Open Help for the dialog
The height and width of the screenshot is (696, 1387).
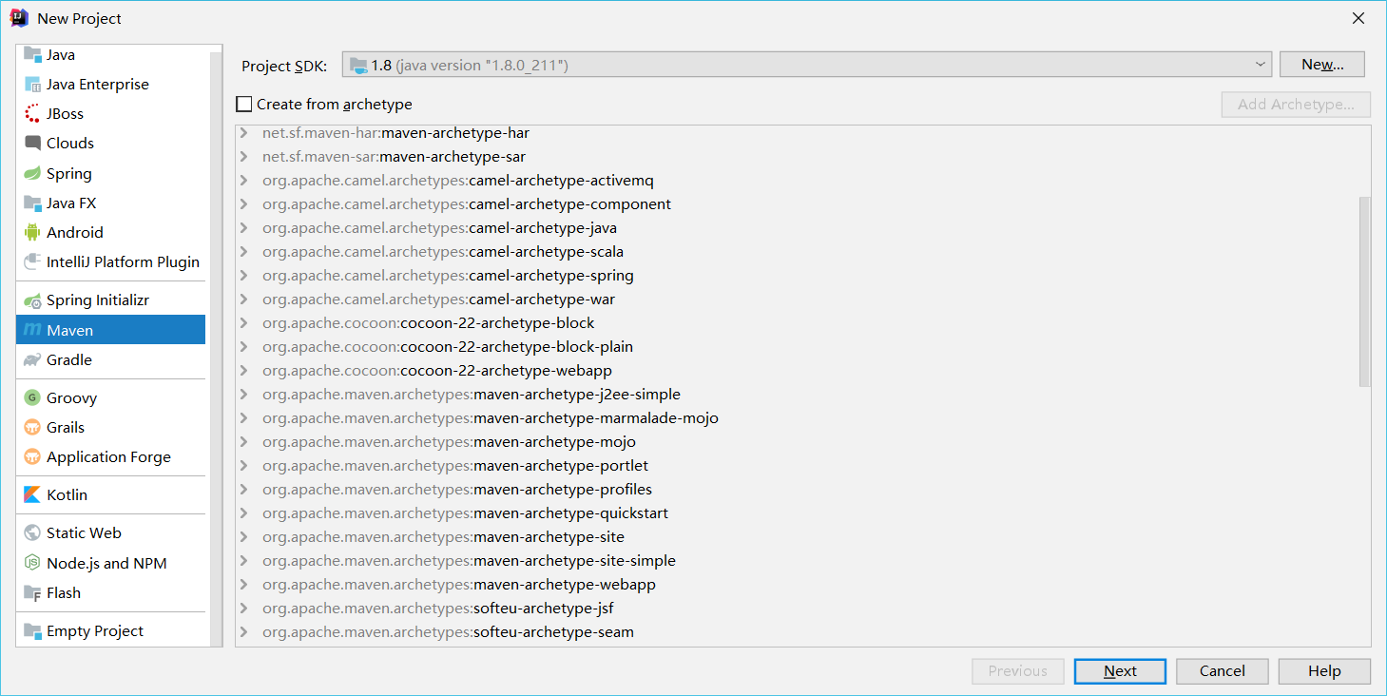click(x=1324, y=671)
